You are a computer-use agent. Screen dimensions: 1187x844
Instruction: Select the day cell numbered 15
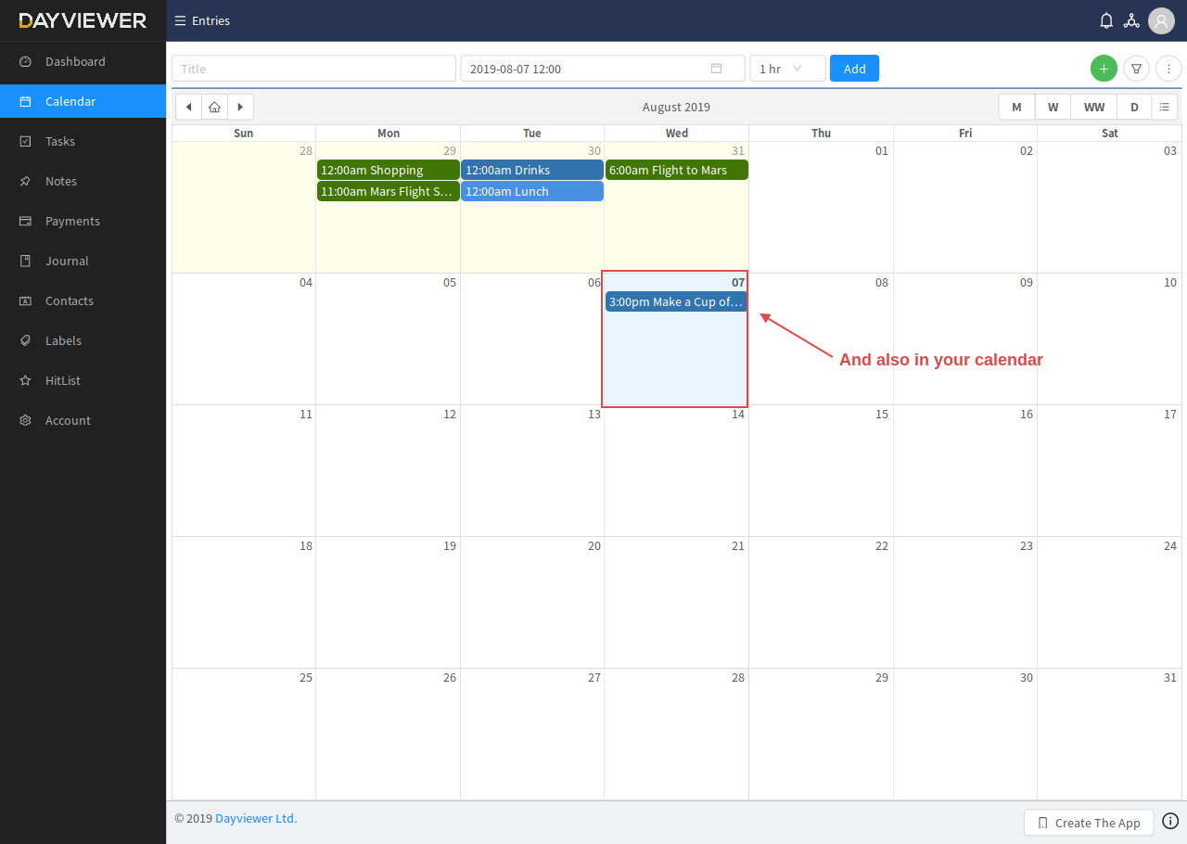coord(821,470)
